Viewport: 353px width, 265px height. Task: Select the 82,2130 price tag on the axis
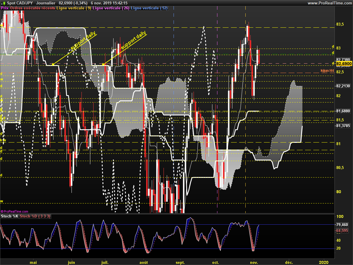click(343, 86)
